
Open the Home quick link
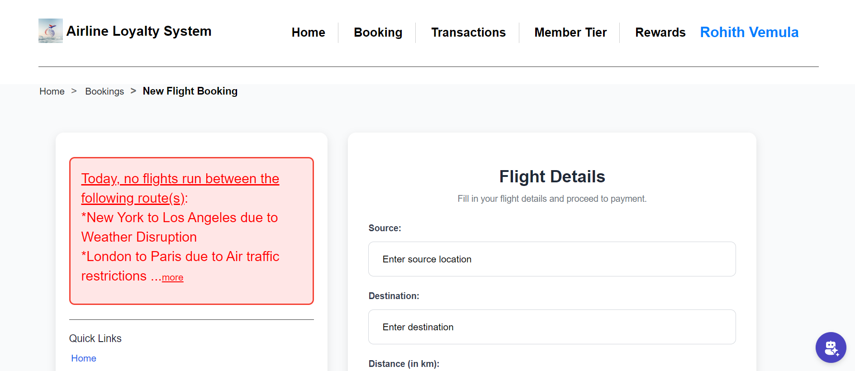(x=84, y=358)
